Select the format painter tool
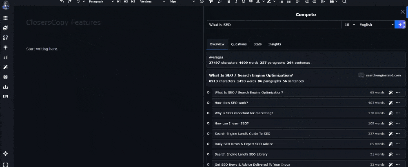This screenshot has width=408, height=167. 211,2
